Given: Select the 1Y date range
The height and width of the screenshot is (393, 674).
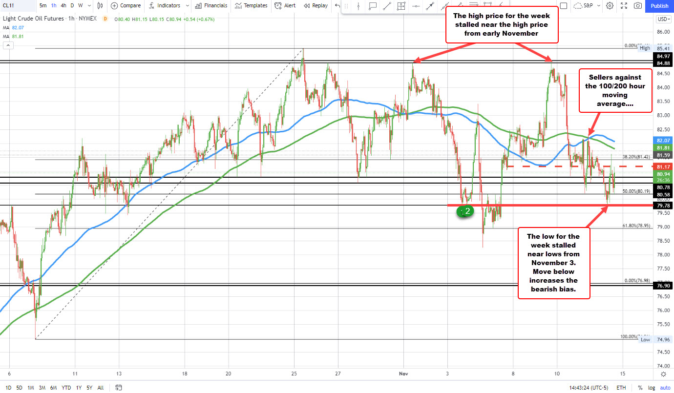Looking at the screenshot, I should tap(79, 388).
